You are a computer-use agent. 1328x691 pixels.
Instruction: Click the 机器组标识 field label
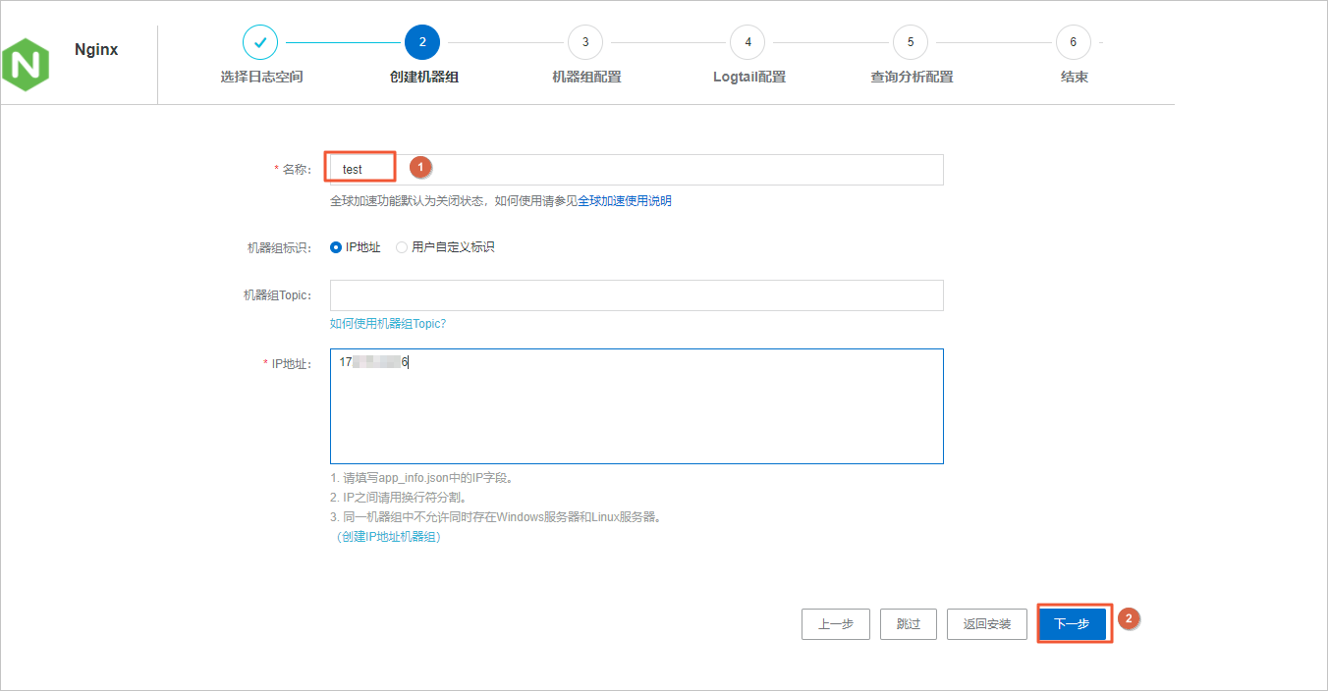pos(279,247)
